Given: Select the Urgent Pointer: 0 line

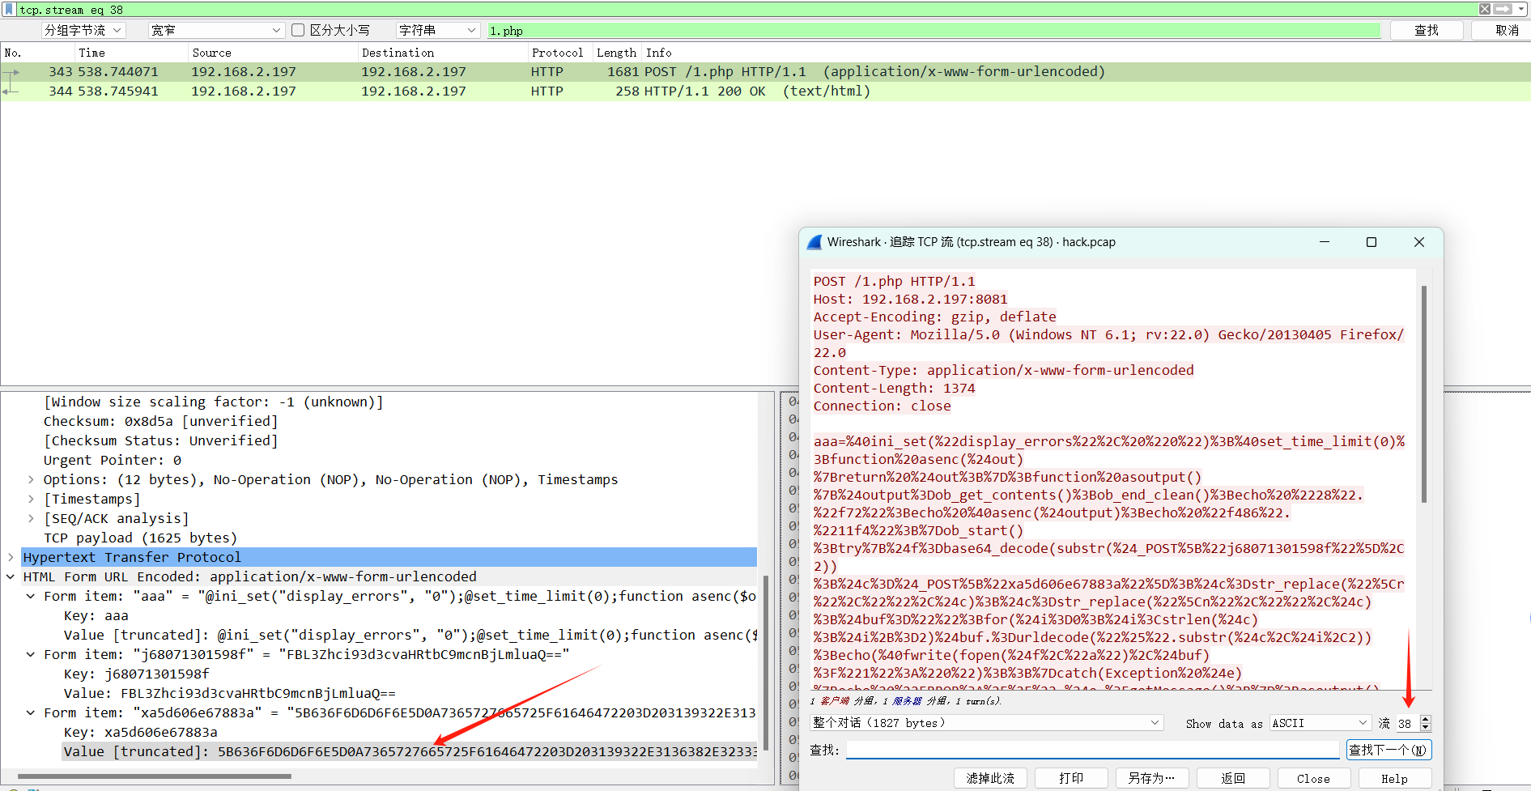Looking at the screenshot, I should tap(113, 461).
